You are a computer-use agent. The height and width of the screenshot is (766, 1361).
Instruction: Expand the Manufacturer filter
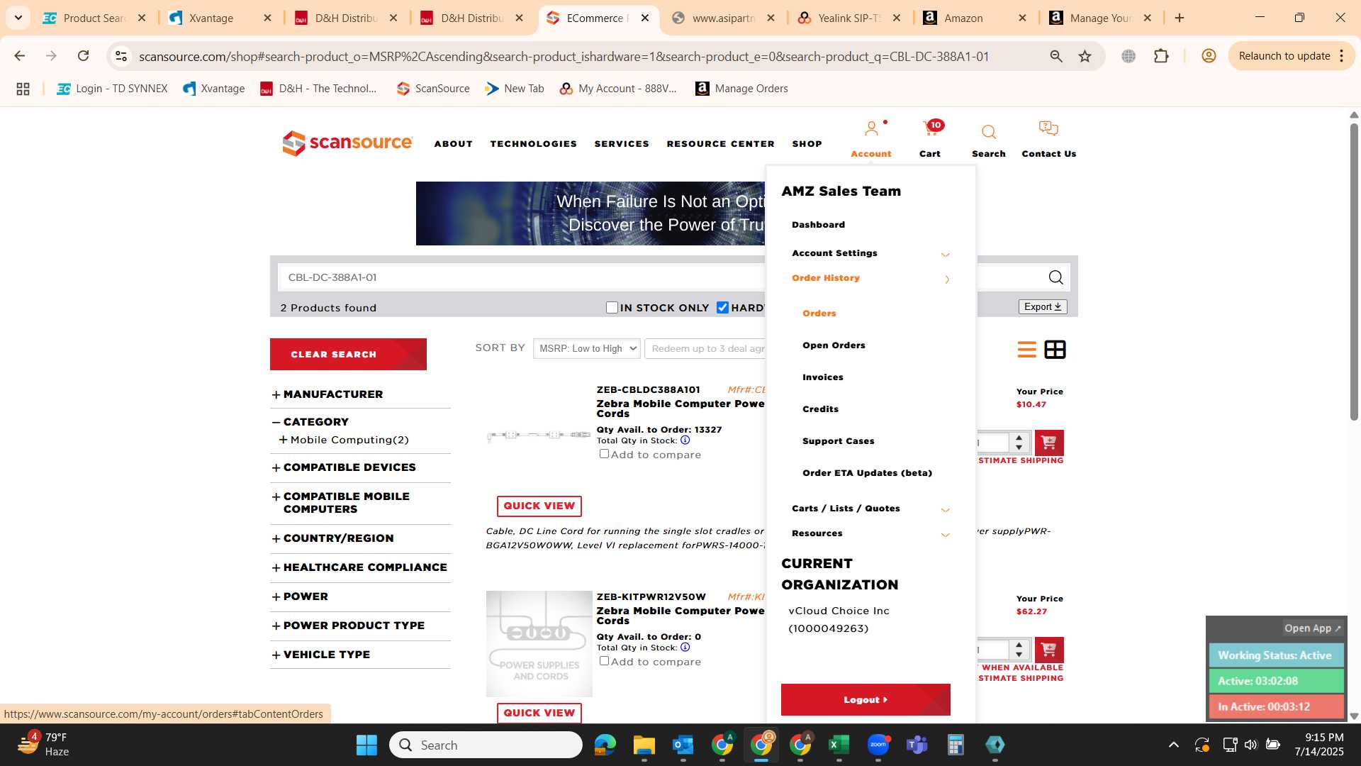tap(276, 395)
